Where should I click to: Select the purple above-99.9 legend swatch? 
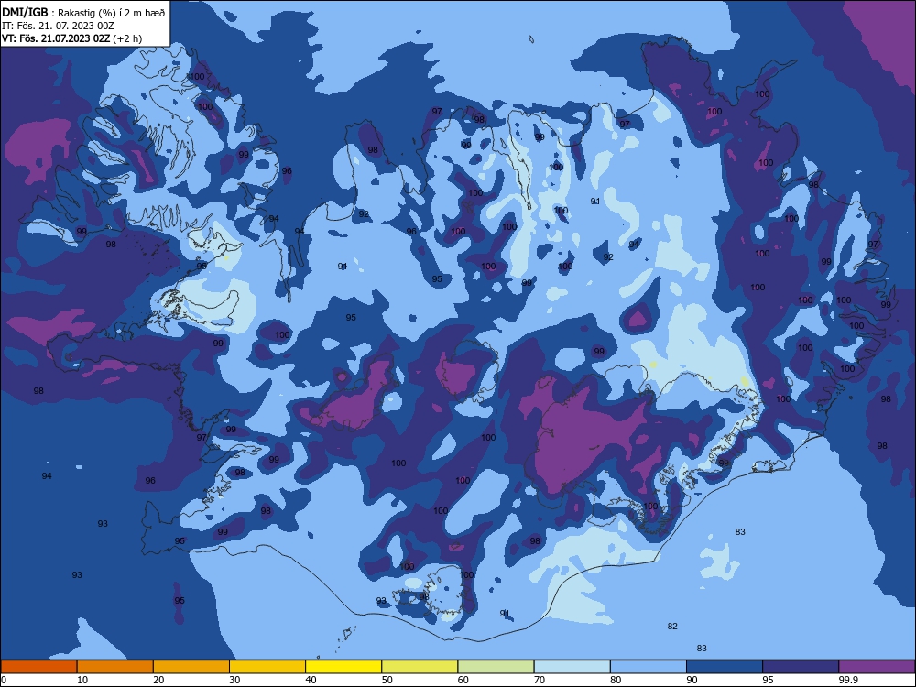pos(878,667)
